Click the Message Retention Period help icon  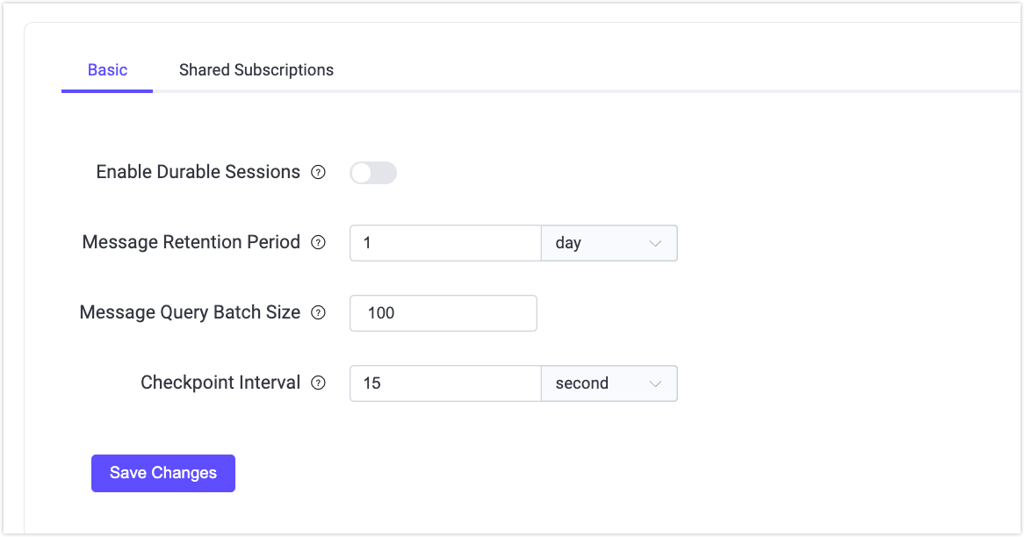[x=318, y=242]
